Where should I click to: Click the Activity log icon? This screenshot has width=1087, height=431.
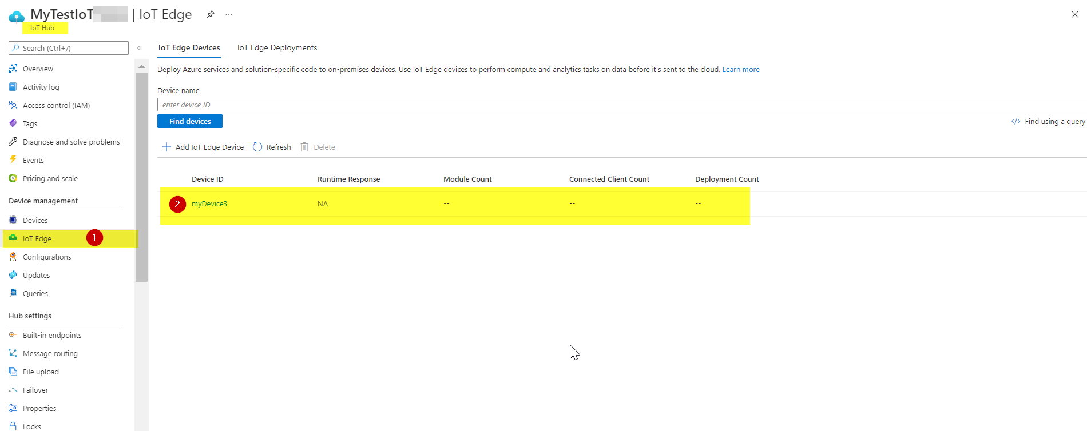(13, 87)
